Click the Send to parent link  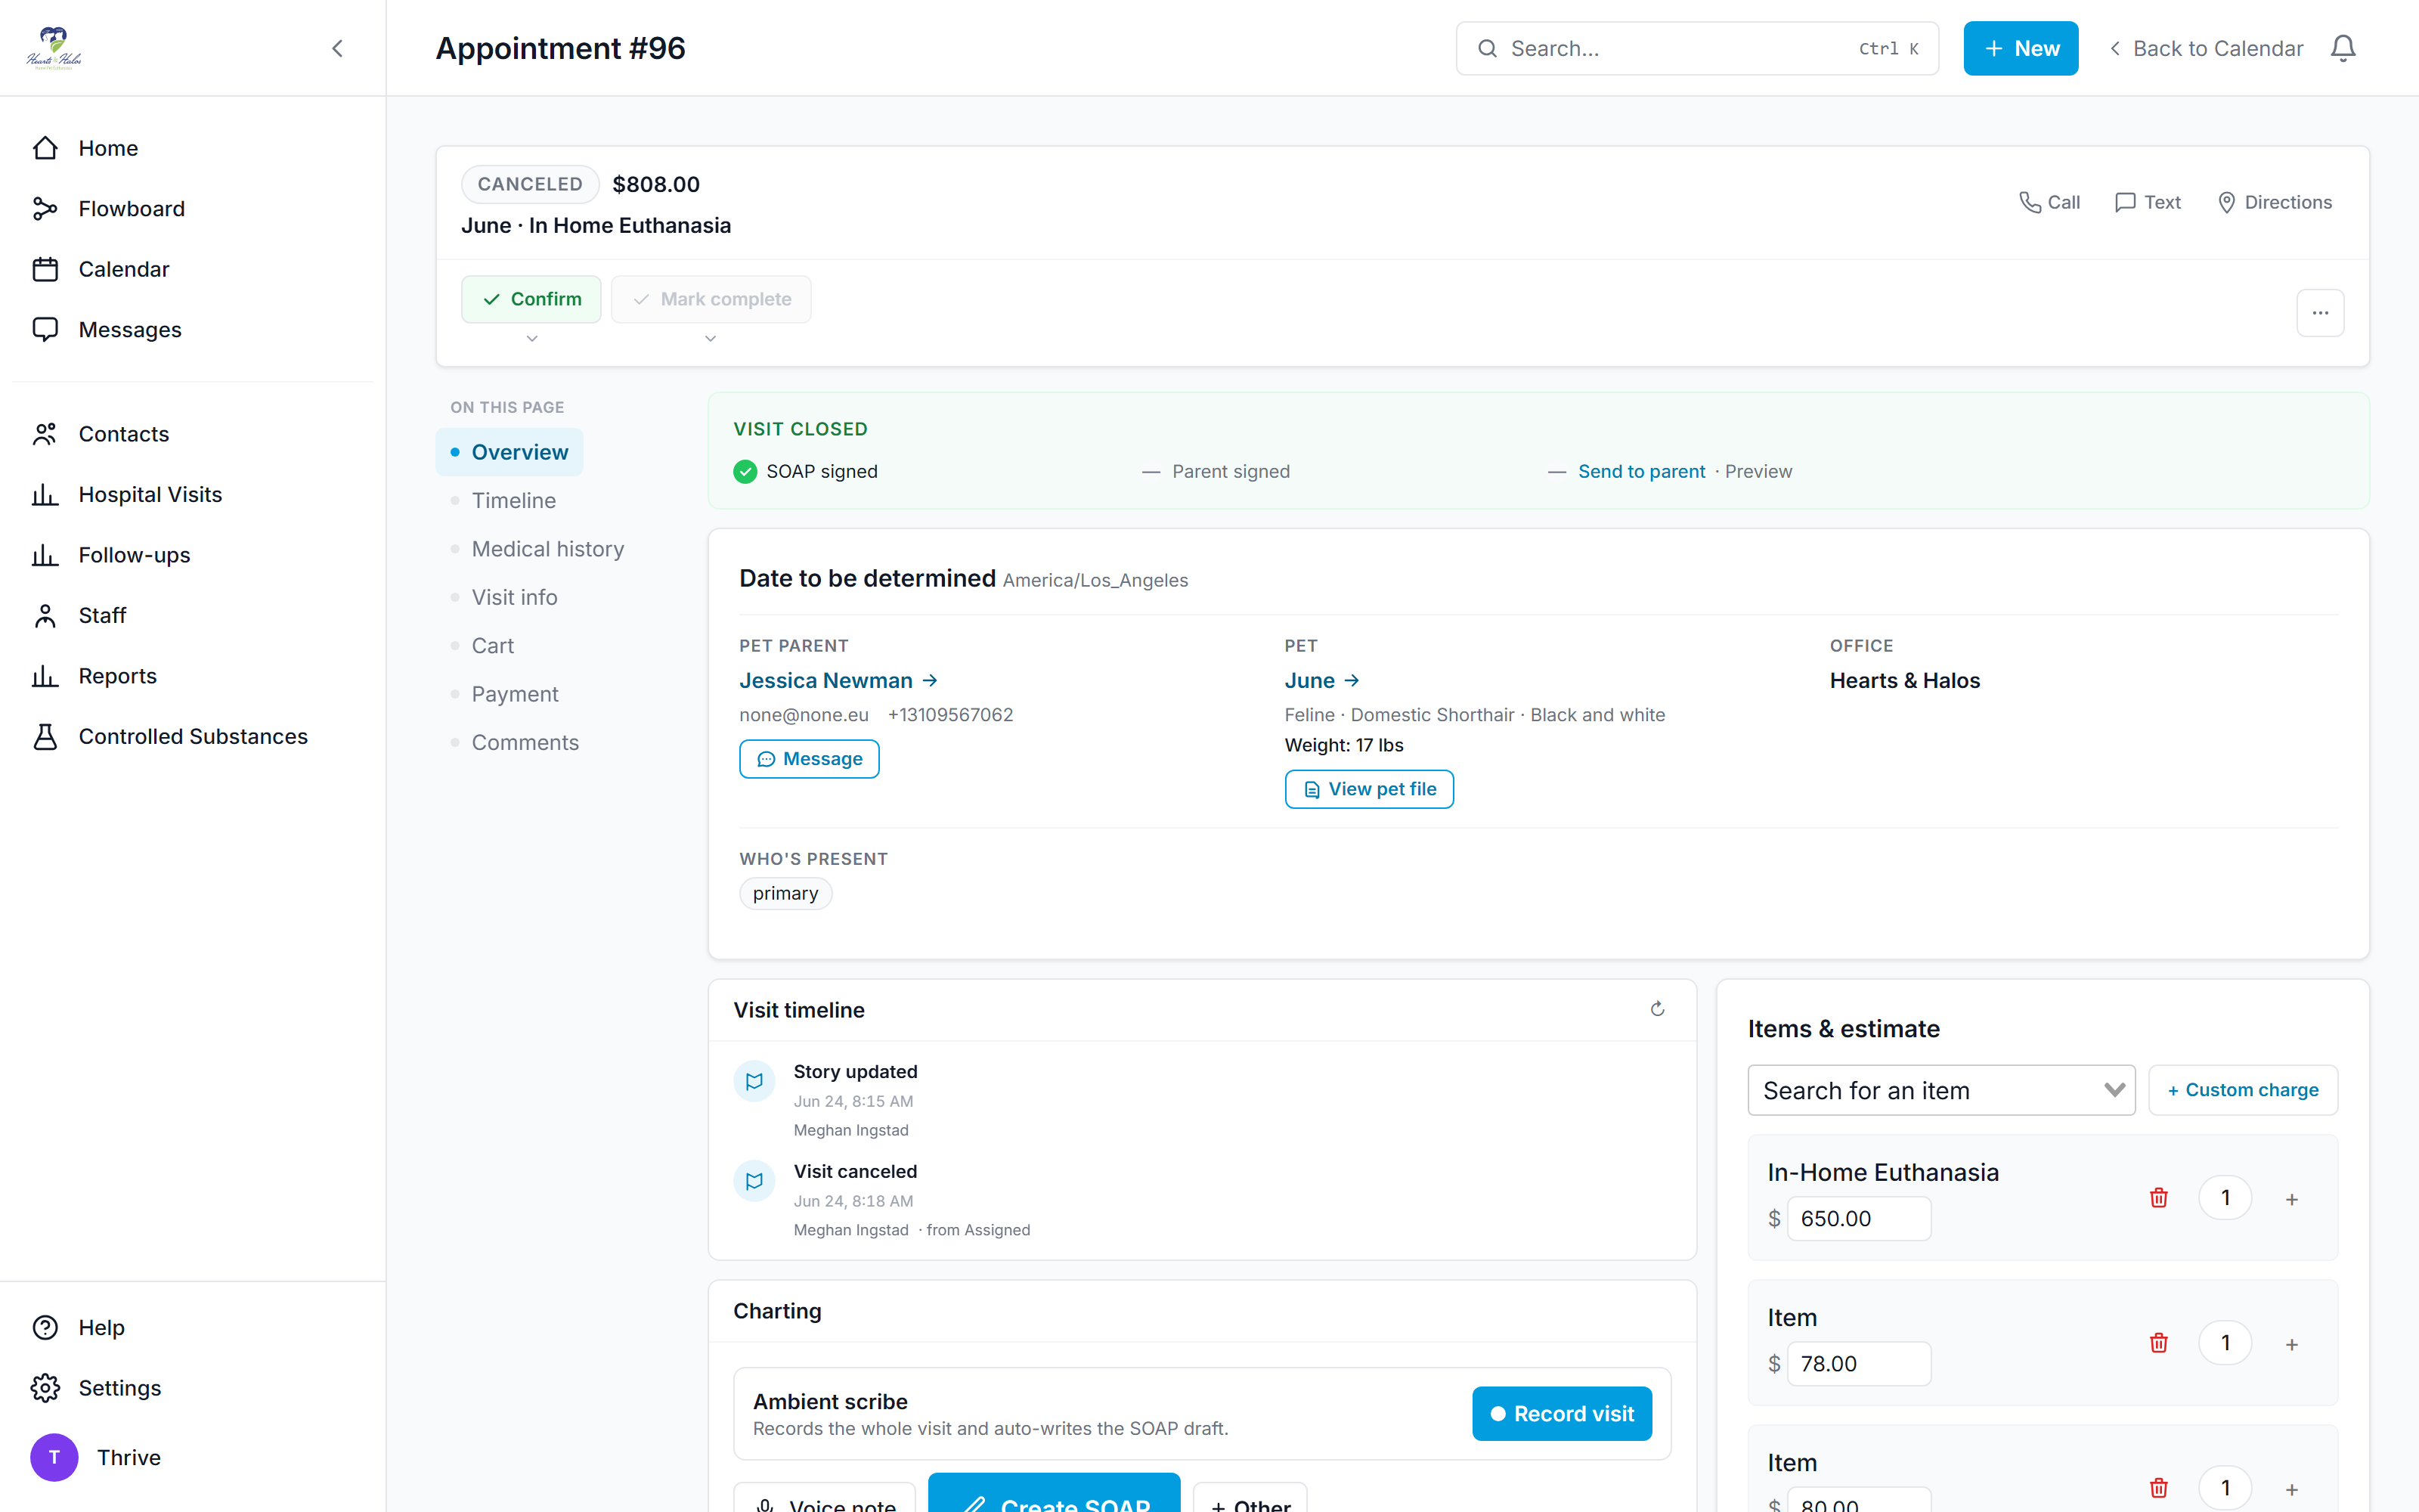(x=1641, y=471)
